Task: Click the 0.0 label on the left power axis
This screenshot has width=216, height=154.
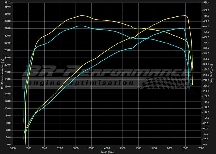Action: coord(9,145)
